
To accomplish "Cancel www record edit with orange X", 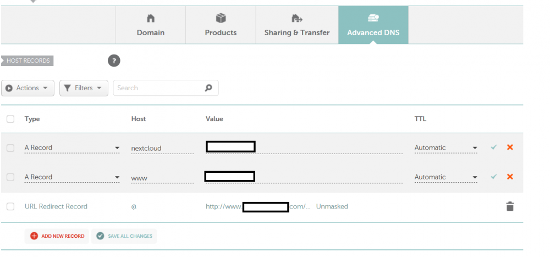I will [x=510, y=177].
